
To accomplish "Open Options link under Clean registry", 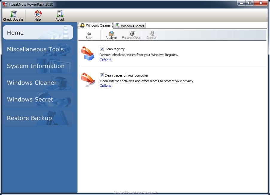I will [105, 59].
